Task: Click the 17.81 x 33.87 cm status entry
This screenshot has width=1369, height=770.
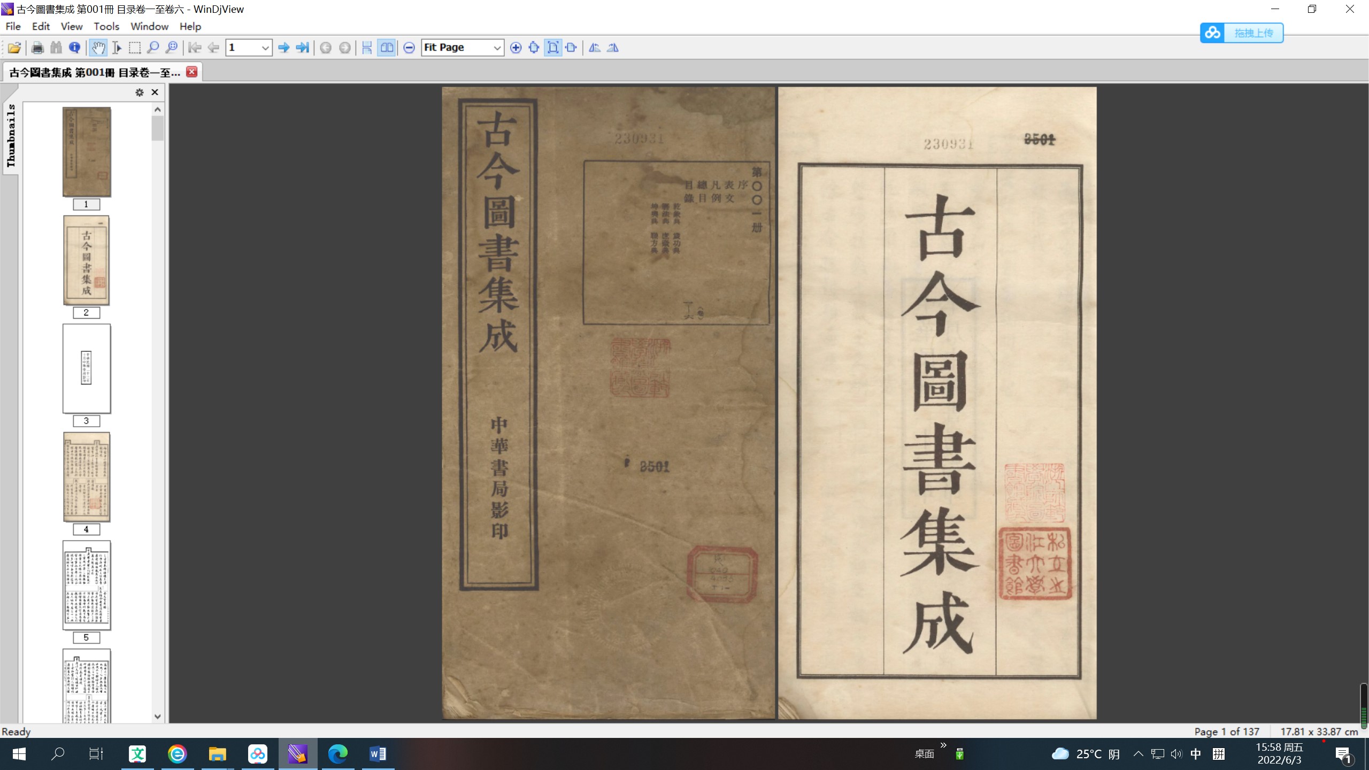Action: (x=1319, y=731)
